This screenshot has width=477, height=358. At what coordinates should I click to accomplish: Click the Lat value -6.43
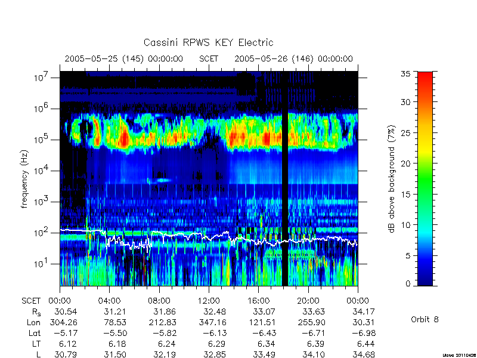pos(264,334)
